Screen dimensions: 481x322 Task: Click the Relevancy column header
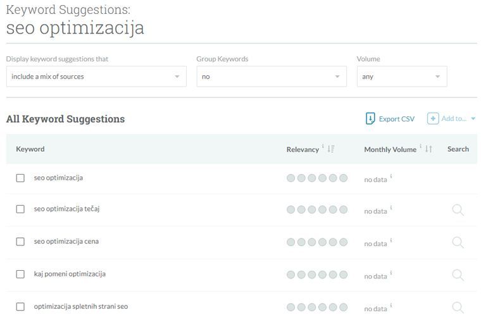coord(303,149)
